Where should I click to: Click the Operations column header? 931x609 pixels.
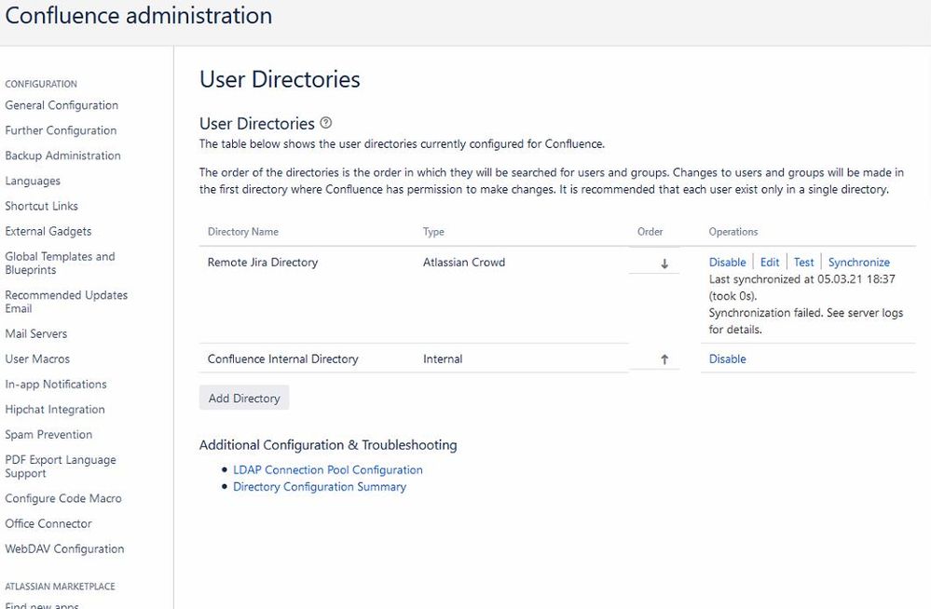[x=733, y=232]
